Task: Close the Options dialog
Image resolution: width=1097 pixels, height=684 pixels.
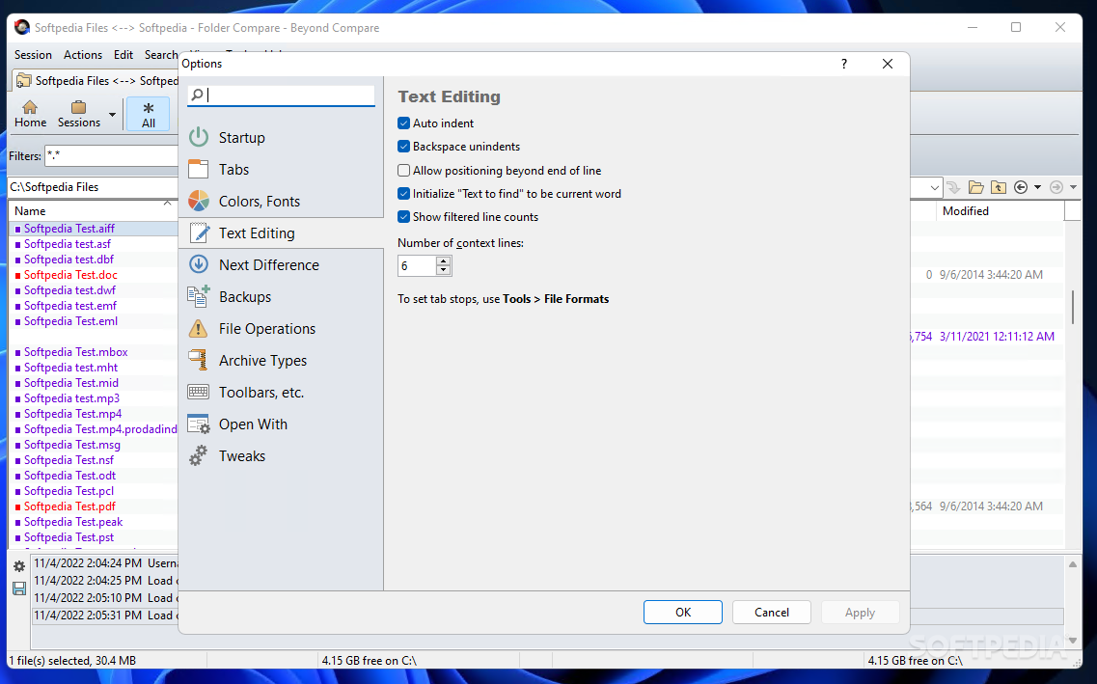Action: 888,64
